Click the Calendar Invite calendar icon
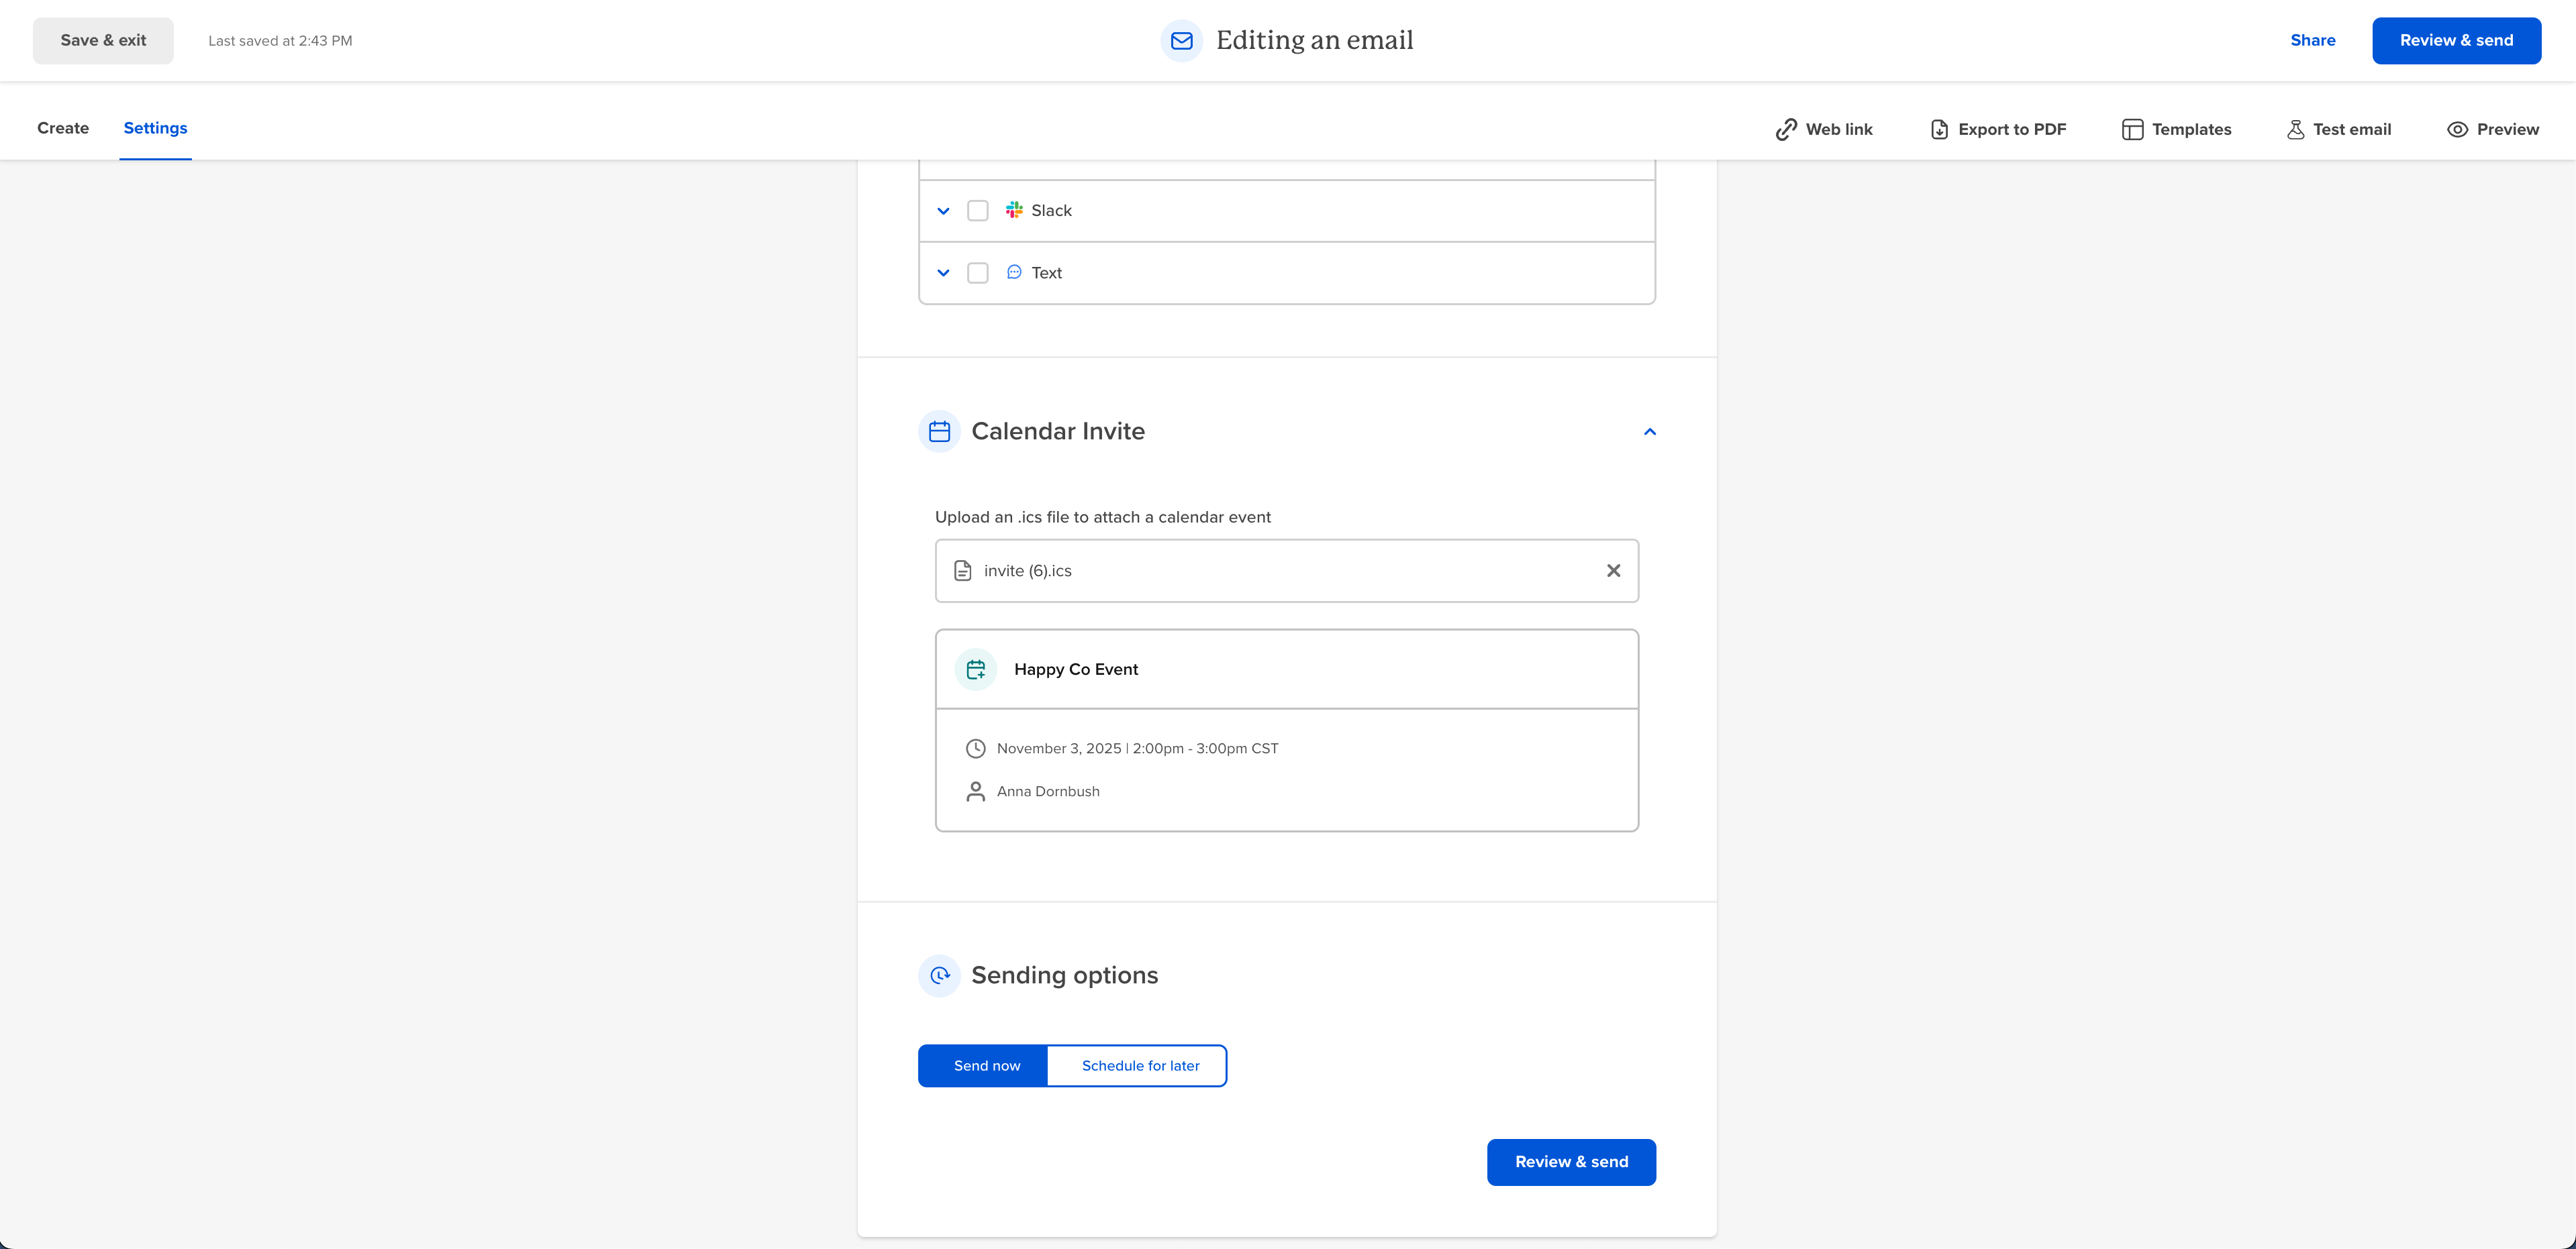This screenshot has height=1249, width=2576. tap(939, 431)
